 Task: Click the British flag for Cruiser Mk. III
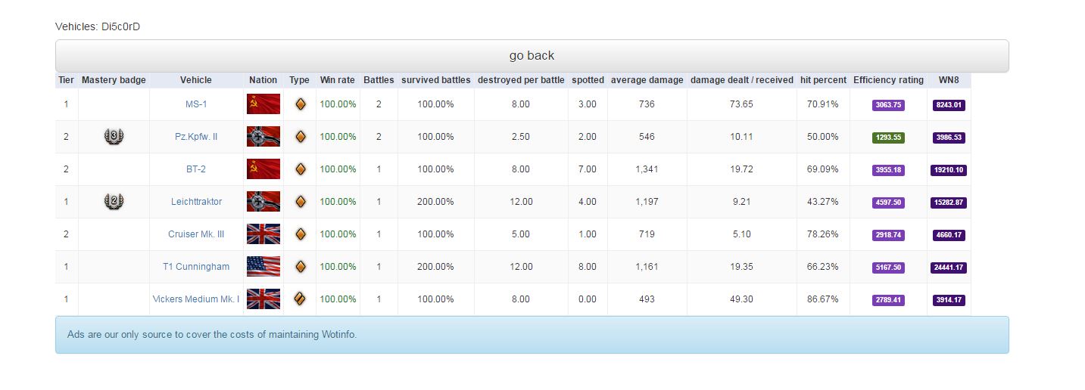pyautogui.click(x=263, y=234)
